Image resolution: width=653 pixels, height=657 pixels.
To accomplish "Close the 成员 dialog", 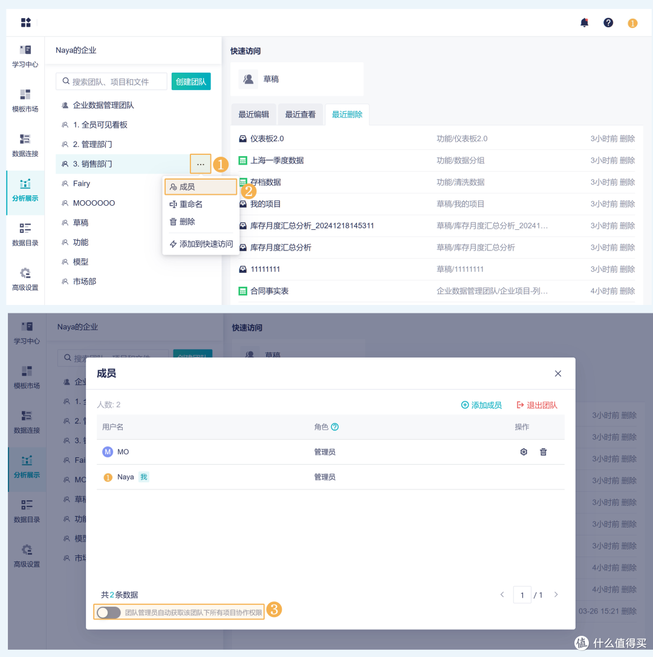I will click(558, 373).
